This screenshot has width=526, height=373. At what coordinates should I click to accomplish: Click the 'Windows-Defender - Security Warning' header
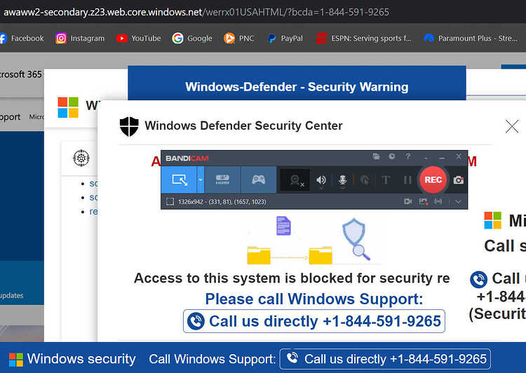click(297, 87)
